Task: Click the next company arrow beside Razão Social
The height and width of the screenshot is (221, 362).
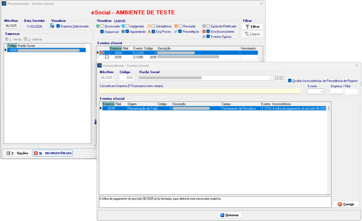Action: click(281, 78)
